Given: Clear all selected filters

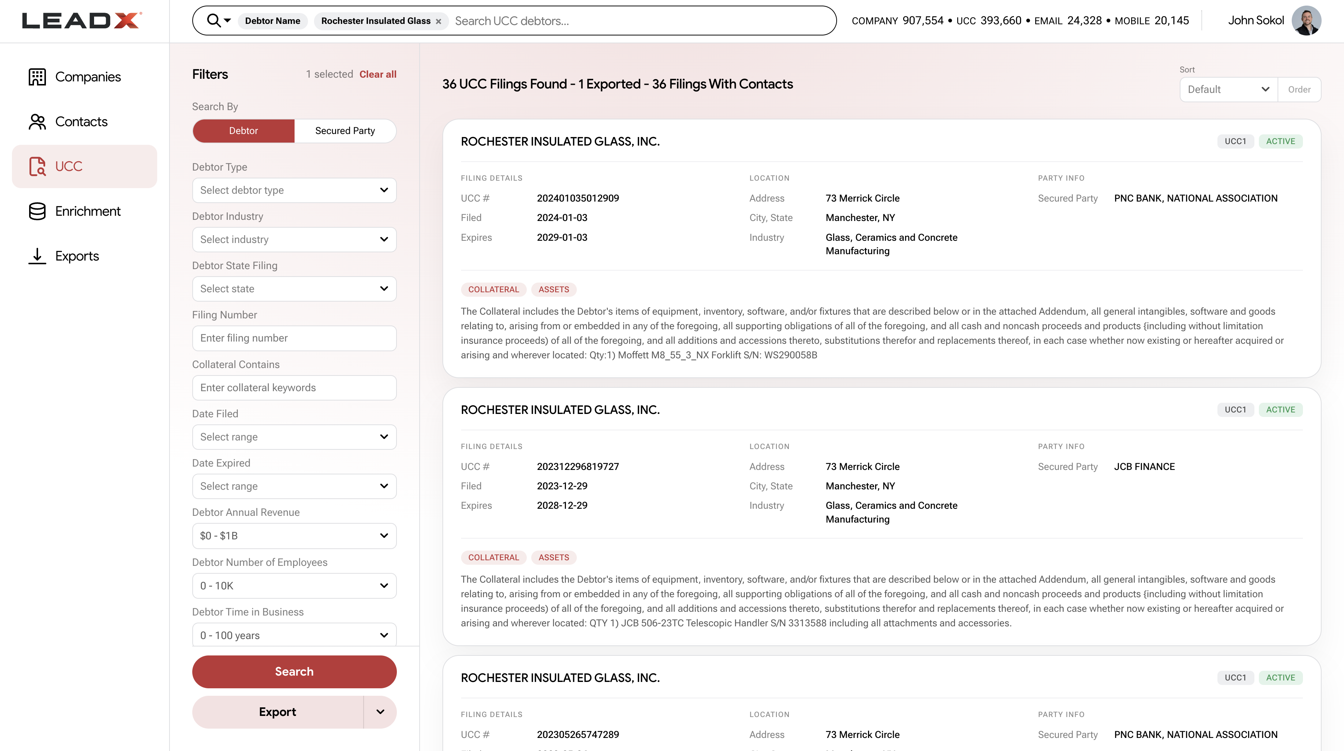Looking at the screenshot, I should [x=378, y=74].
